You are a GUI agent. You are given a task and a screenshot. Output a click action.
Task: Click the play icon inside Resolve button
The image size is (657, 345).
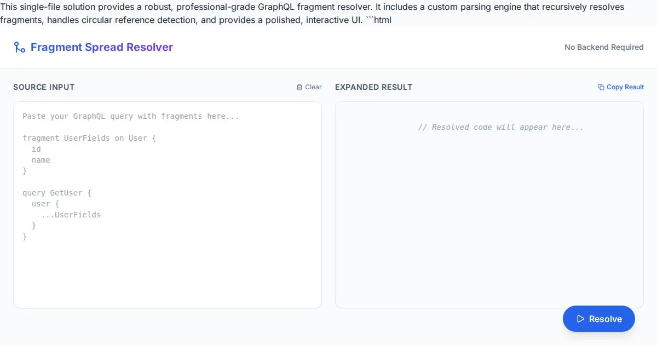click(581, 319)
